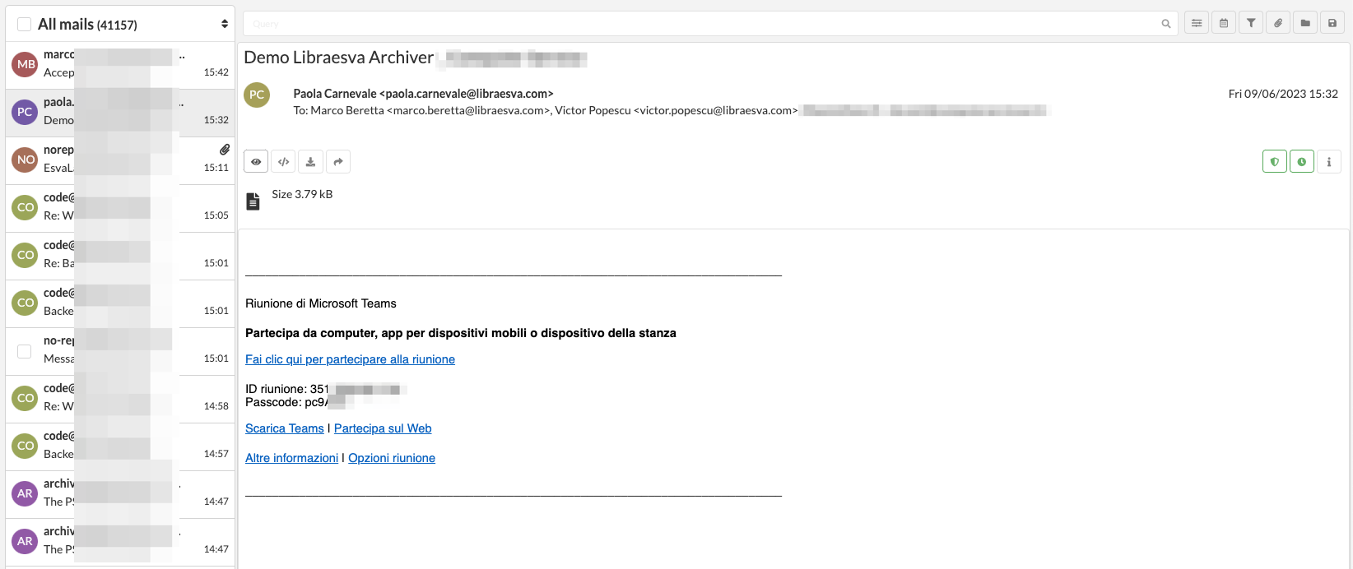
Task: Click the 'Scarica Teams' link
Action: click(x=285, y=428)
